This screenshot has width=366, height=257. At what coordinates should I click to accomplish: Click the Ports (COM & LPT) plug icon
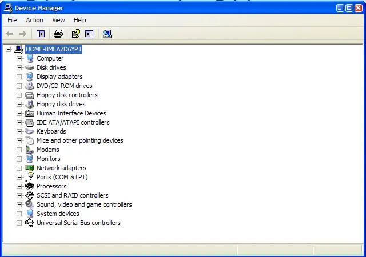[30, 177]
